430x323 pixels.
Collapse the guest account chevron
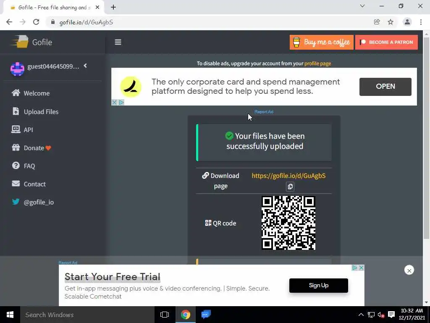85,66
